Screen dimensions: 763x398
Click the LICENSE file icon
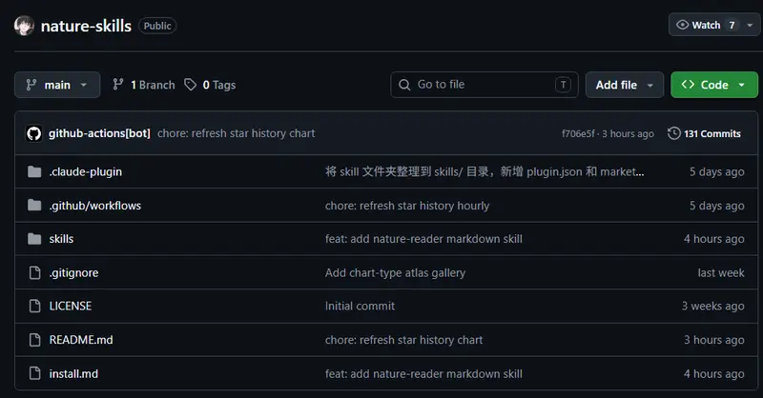[35, 306]
